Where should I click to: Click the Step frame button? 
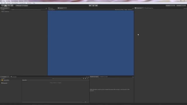[x=96, y=6]
